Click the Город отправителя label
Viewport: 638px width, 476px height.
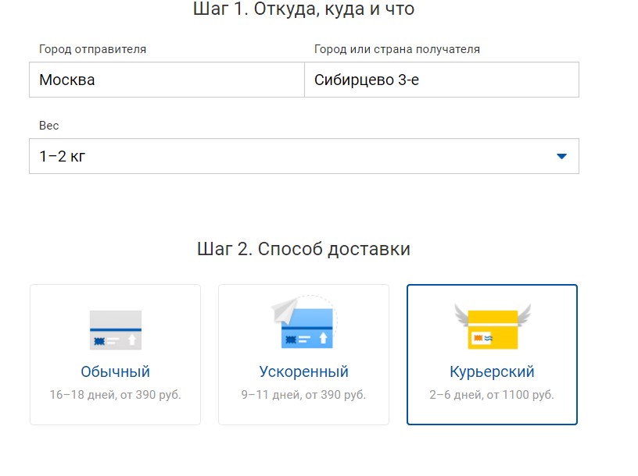(x=92, y=49)
